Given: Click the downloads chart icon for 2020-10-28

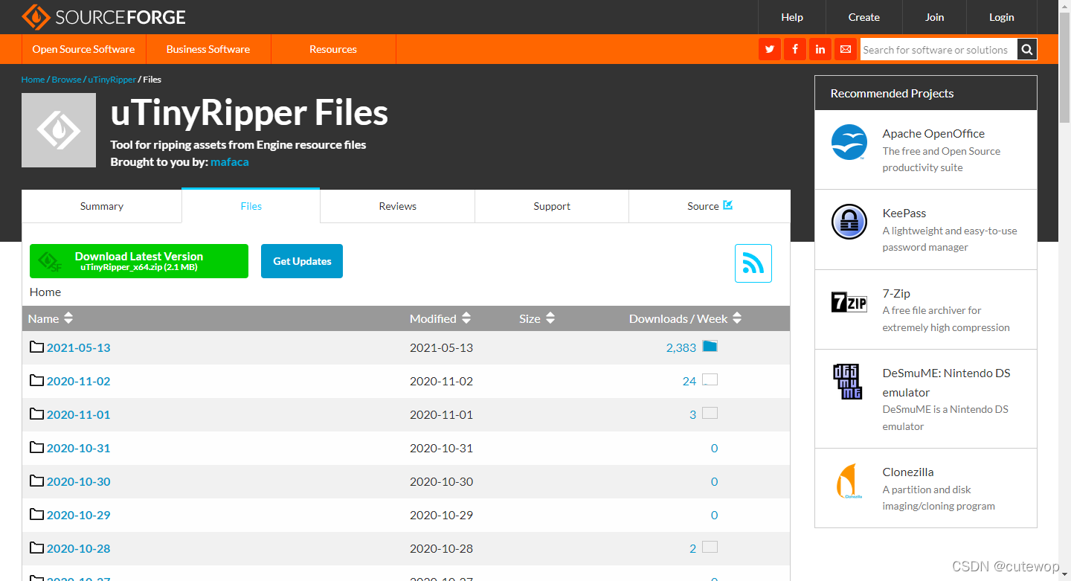Looking at the screenshot, I should [710, 547].
